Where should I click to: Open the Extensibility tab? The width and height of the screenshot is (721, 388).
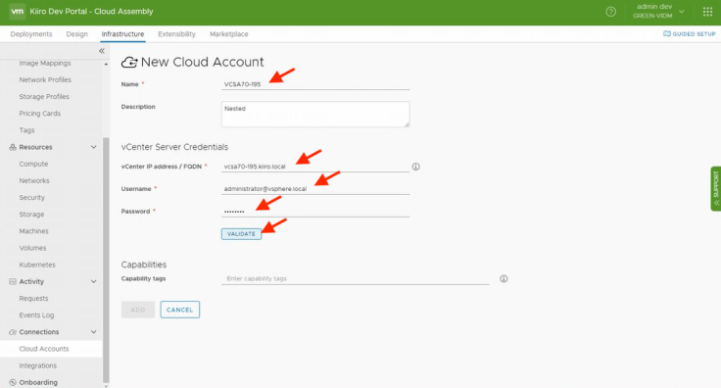click(x=176, y=34)
